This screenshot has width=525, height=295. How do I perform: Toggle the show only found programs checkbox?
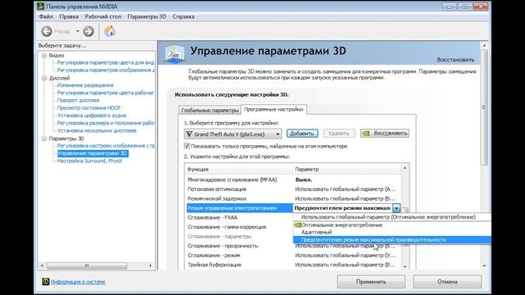pyautogui.click(x=187, y=146)
